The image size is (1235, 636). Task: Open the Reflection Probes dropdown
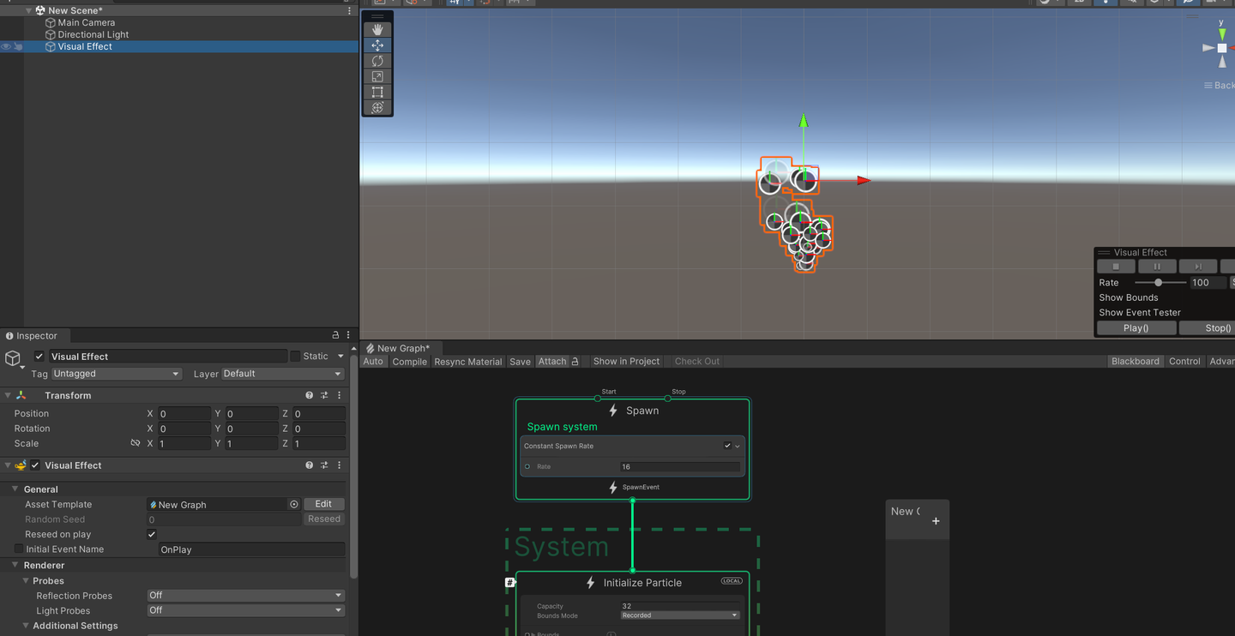pyautogui.click(x=245, y=595)
